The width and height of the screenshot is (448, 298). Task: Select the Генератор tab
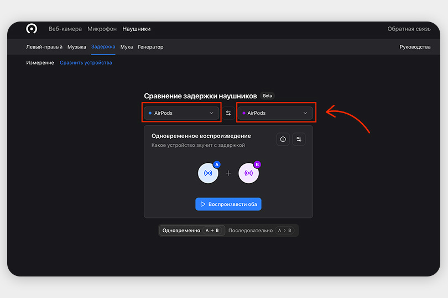150,47
